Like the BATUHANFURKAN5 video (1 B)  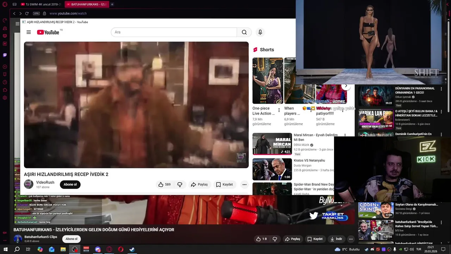coord(261,239)
